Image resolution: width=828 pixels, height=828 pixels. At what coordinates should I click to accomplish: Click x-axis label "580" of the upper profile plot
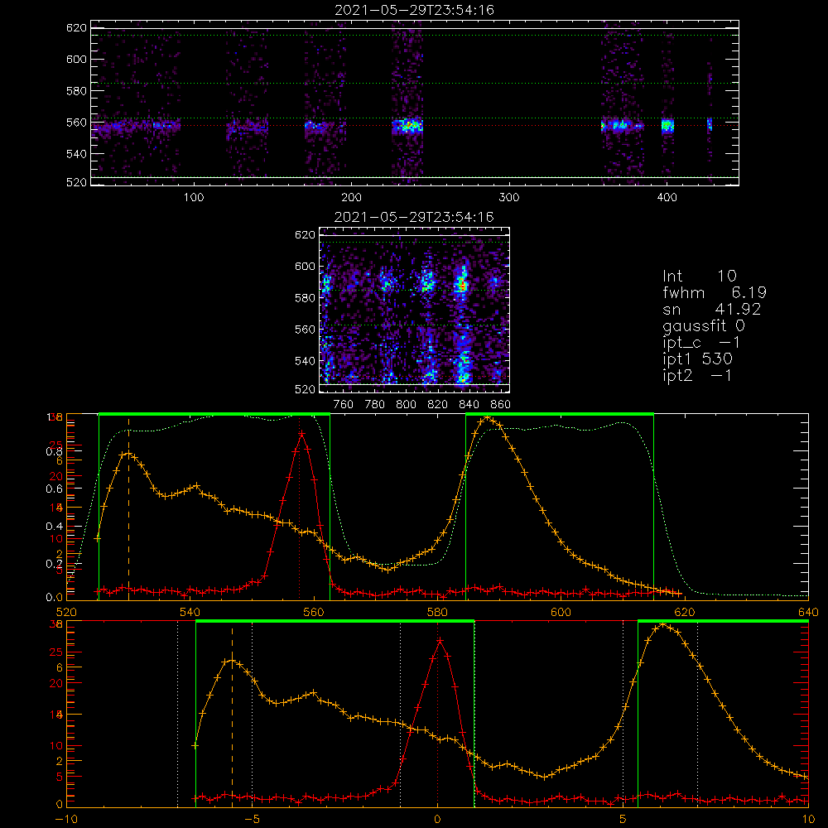coord(437,612)
